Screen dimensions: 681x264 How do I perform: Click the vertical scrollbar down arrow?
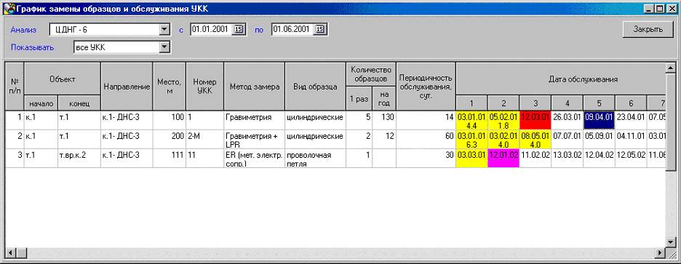click(x=670, y=242)
